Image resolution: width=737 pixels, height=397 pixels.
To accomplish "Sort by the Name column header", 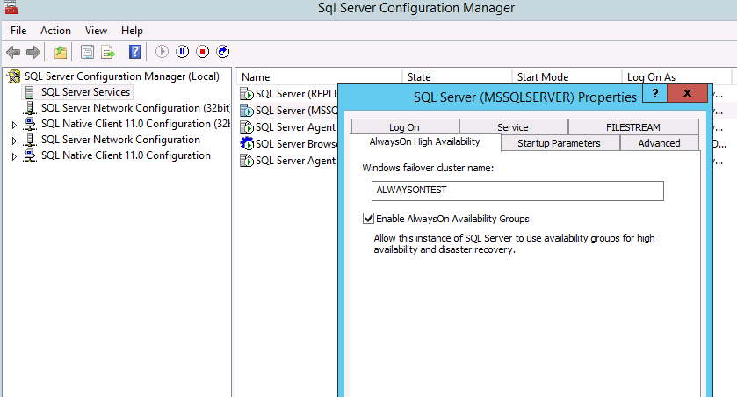I will [319, 76].
